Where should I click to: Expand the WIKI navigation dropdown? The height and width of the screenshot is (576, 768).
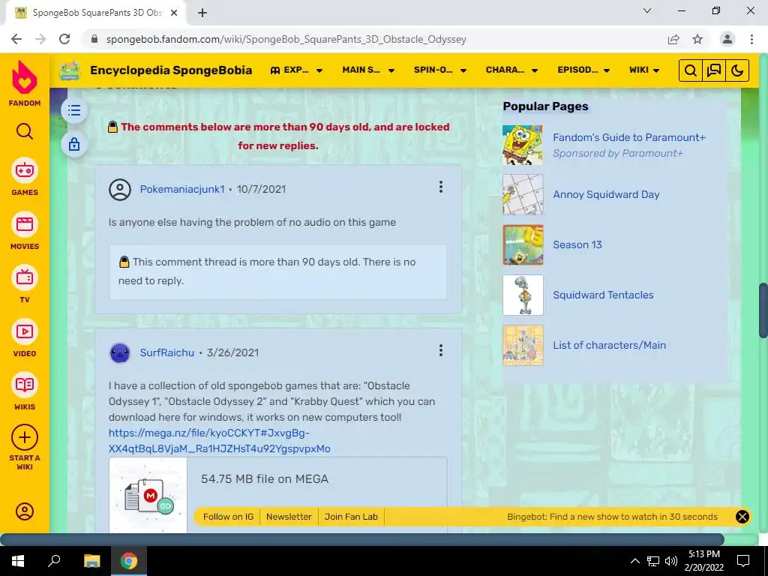[644, 70]
